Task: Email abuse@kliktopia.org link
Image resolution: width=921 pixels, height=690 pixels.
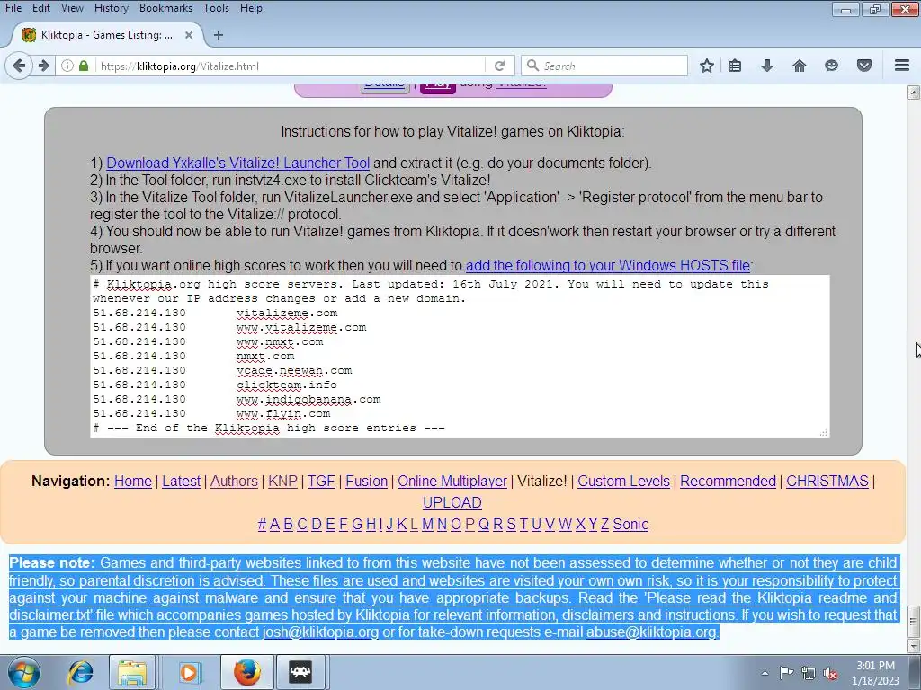Action: 651,632
